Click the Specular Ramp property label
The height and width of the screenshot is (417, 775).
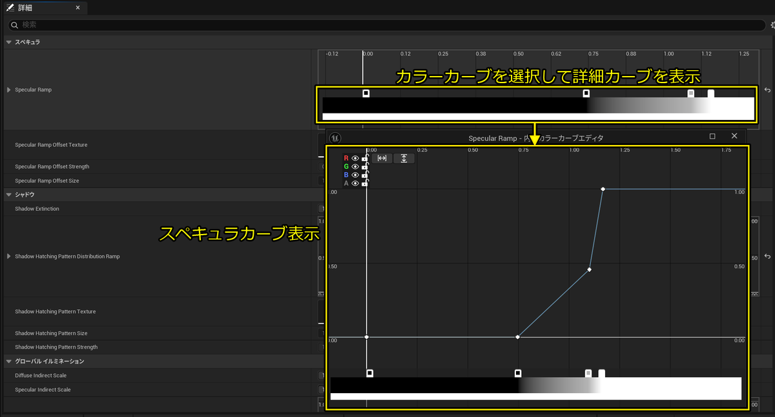[33, 90]
